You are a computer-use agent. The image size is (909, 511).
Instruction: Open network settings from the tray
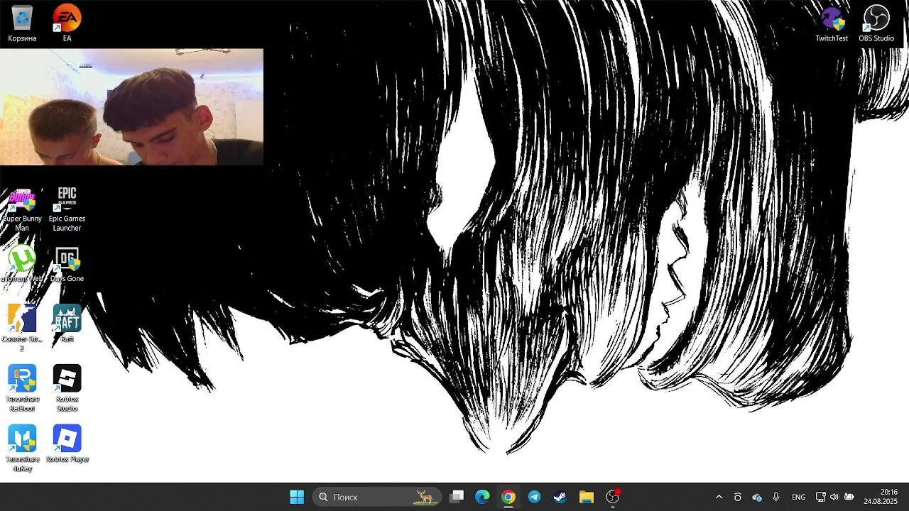pyautogui.click(x=820, y=497)
